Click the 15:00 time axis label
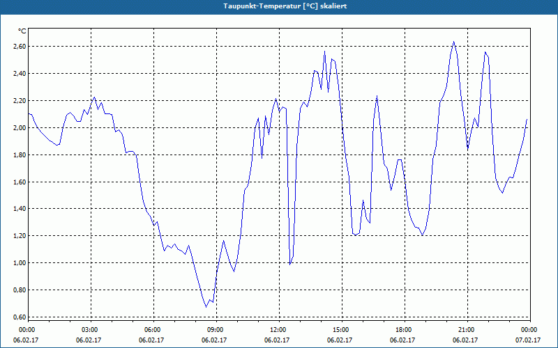Viewport: 558px width, 348px height. pos(340,330)
